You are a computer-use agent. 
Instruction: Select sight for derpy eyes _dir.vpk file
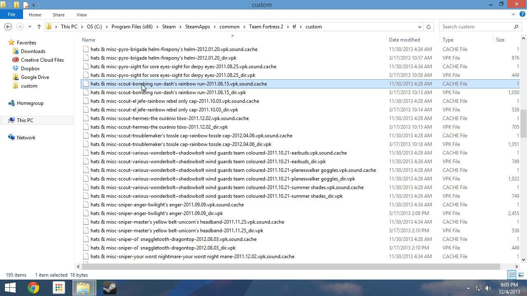tap(173, 75)
